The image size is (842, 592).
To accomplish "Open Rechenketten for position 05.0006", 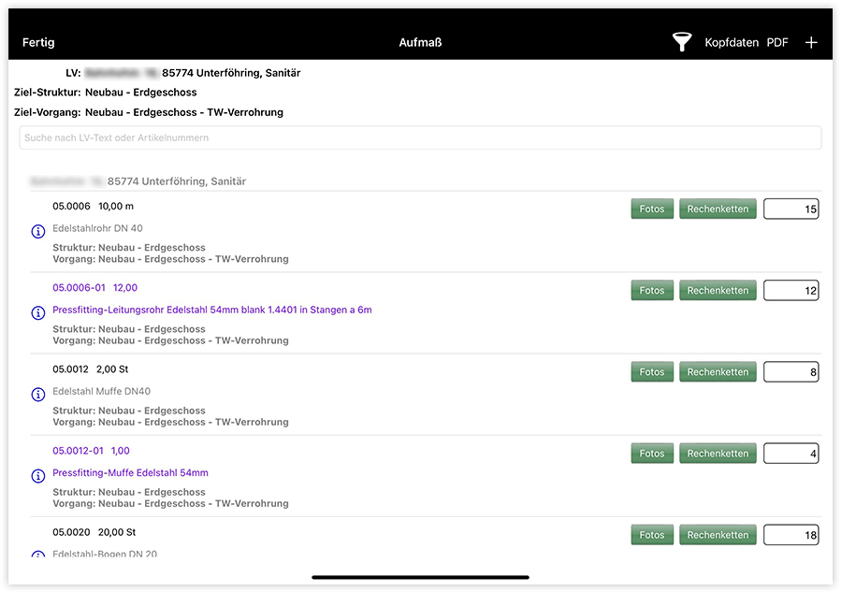I will 718,209.
